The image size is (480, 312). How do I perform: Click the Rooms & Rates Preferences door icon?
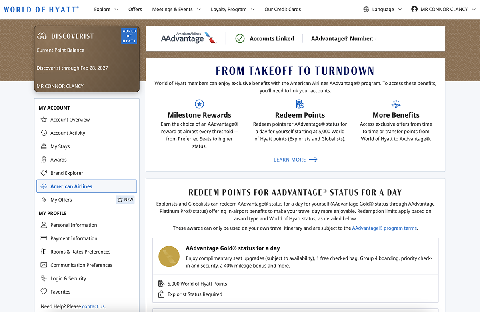[x=44, y=252]
